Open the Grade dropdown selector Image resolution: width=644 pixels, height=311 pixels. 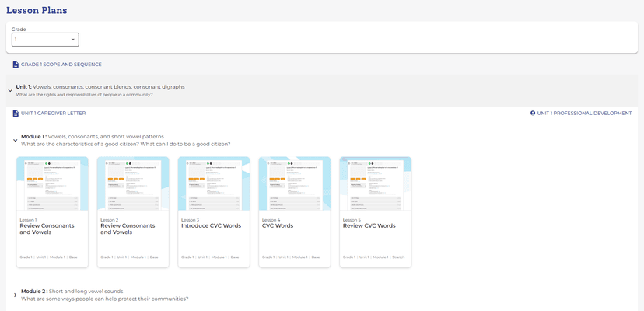pyautogui.click(x=45, y=40)
